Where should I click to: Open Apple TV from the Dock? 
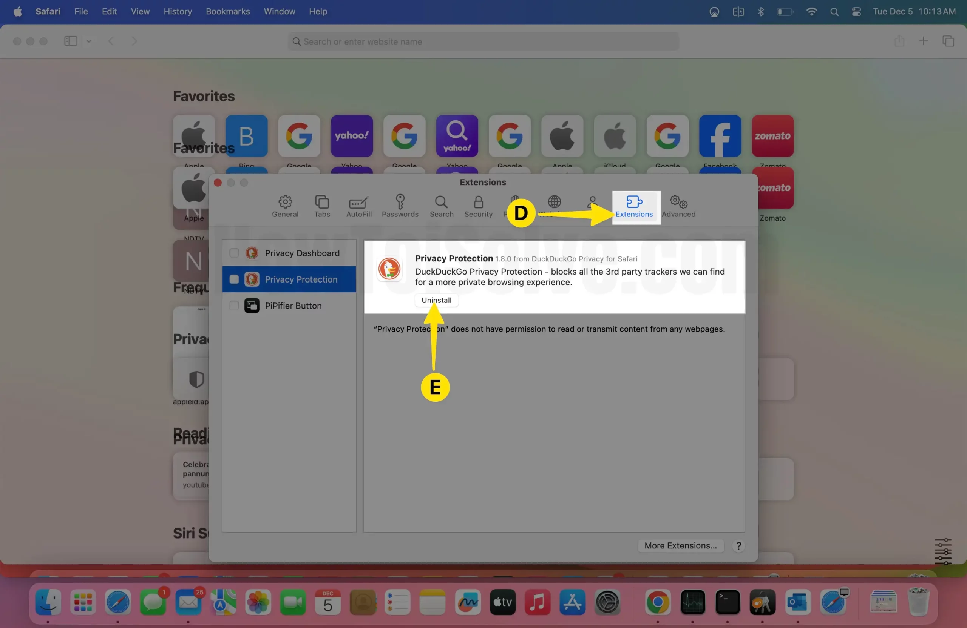(503, 602)
